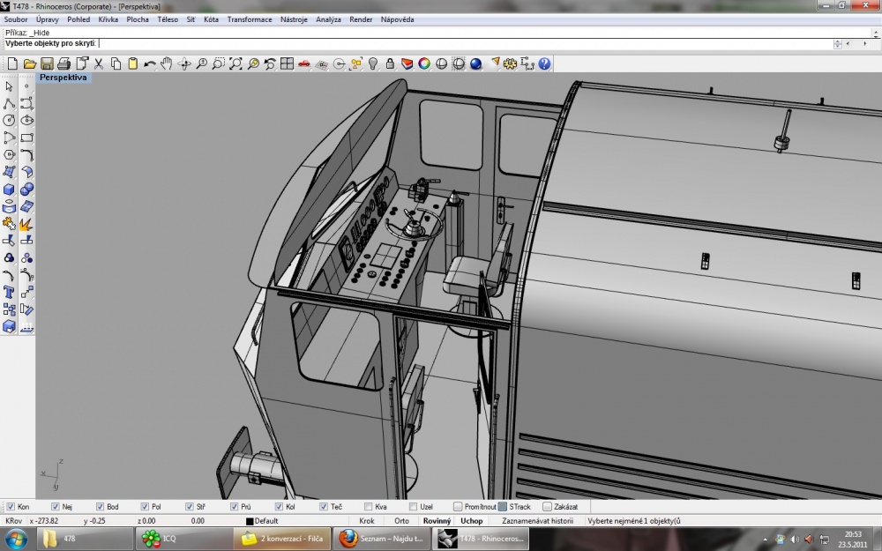This screenshot has height=551, width=882.
Task: Toggle the Nej osnap checkbox
Action: coord(55,507)
